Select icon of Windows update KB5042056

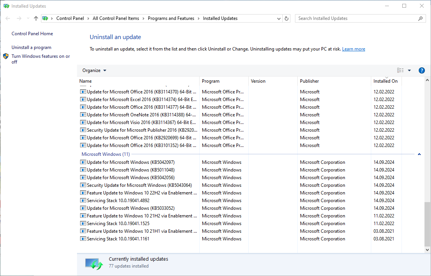[x=83, y=178]
